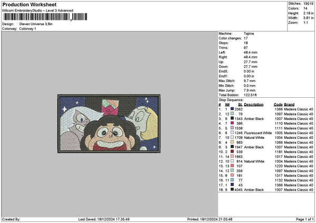The width and height of the screenshot is (316, 223).
Task: Click the Trims value 97
Action: tap(245, 48)
